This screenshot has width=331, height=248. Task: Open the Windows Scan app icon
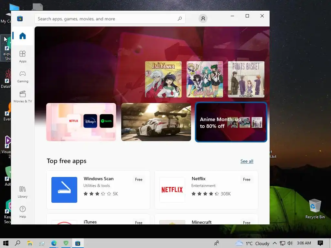(x=64, y=190)
